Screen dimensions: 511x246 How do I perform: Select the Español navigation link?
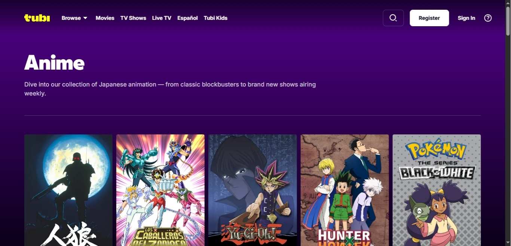pyautogui.click(x=187, y=18)
